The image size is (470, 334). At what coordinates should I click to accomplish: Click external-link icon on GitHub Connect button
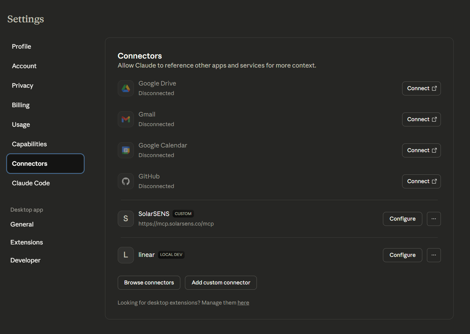pyautogui.click(x=434, y=181)
